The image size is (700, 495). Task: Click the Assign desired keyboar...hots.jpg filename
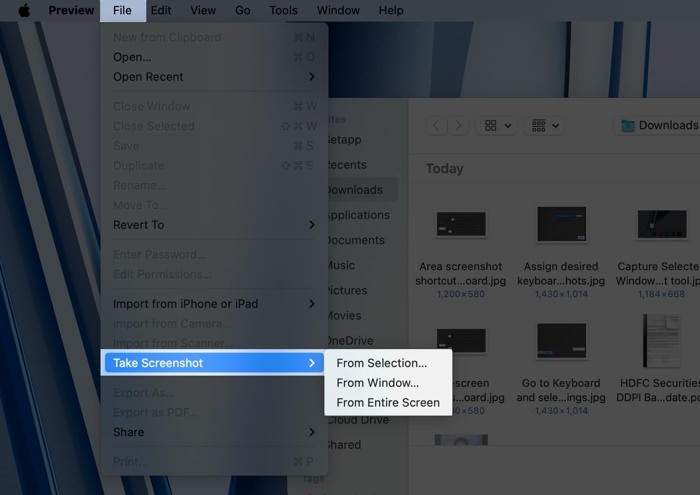click(x=561, y=273)
